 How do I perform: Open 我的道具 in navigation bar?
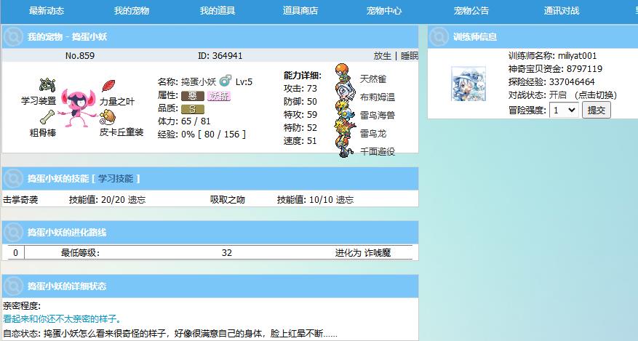click(x=218, y=11)
